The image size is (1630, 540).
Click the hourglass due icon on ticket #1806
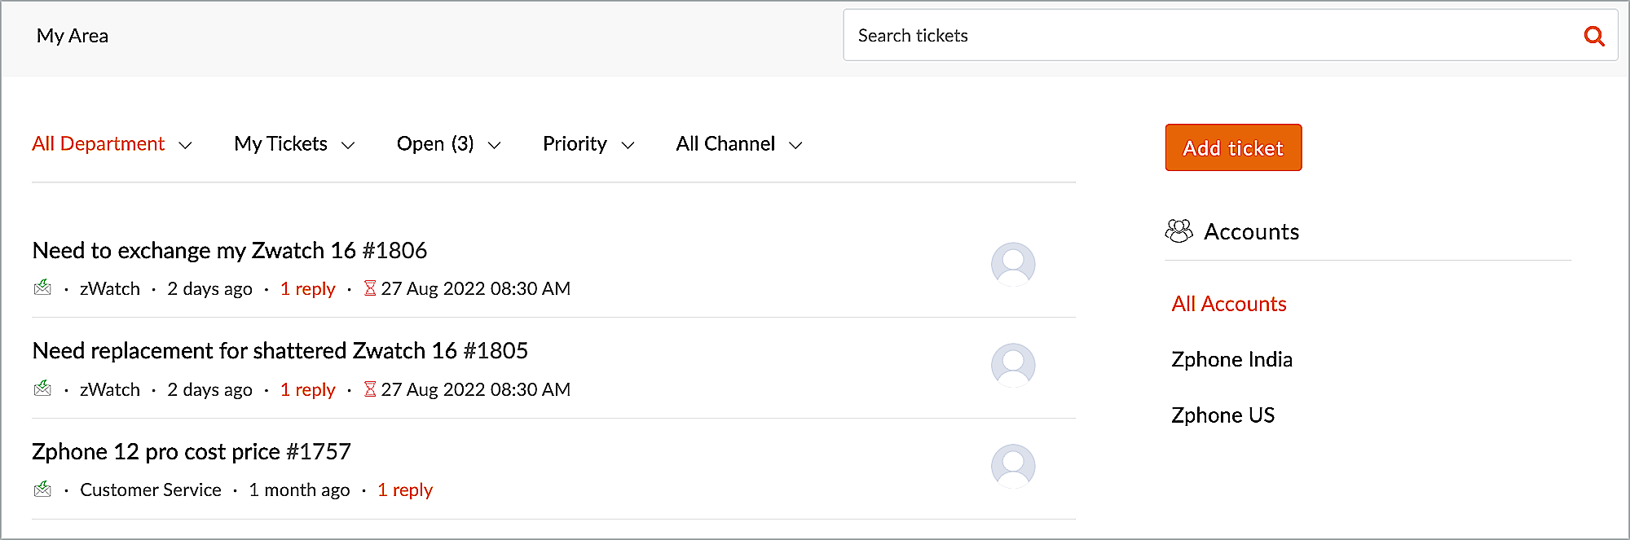click(370, 288)
